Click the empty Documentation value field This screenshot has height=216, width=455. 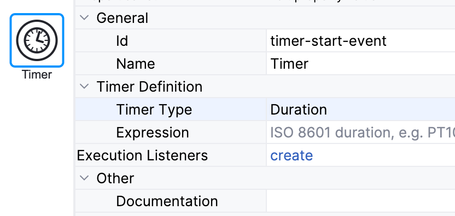361,201
